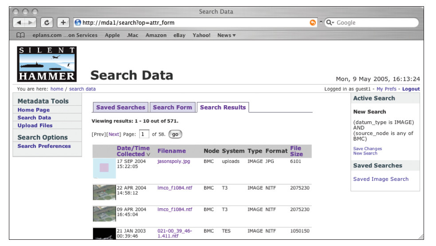Open the bookmarks book icon
Viewport: 436px width, 246px height.
click(20, 36)
